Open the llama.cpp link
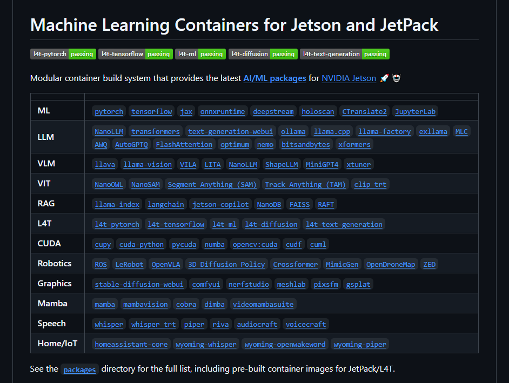This screenshot has width=509, height=383. coord(332,132)
